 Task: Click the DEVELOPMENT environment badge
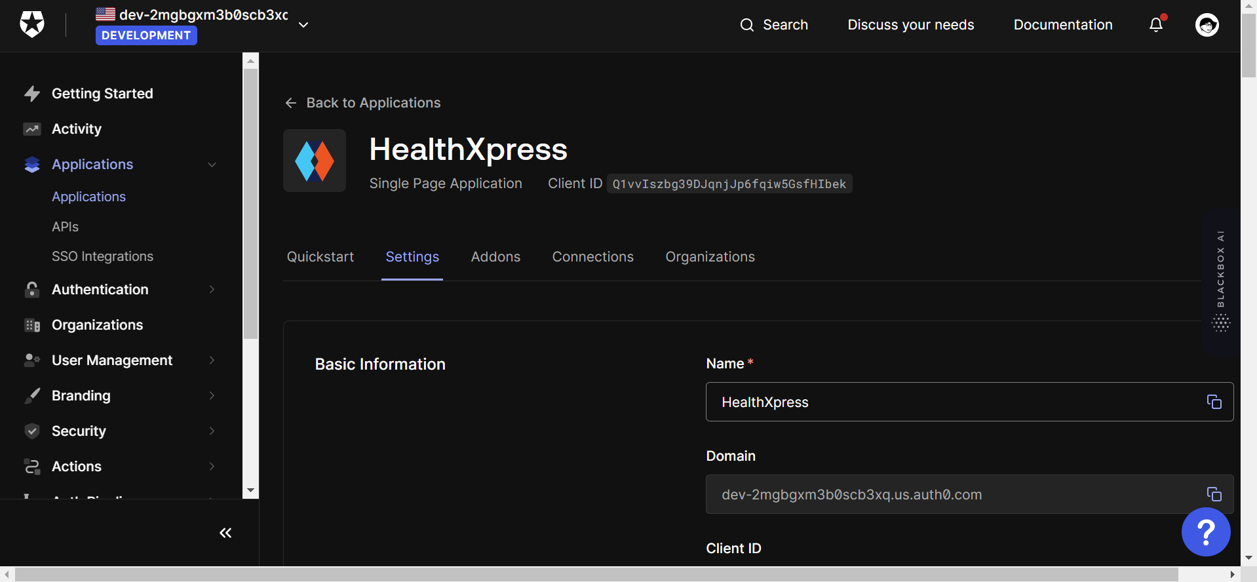[x=146, y=35]
